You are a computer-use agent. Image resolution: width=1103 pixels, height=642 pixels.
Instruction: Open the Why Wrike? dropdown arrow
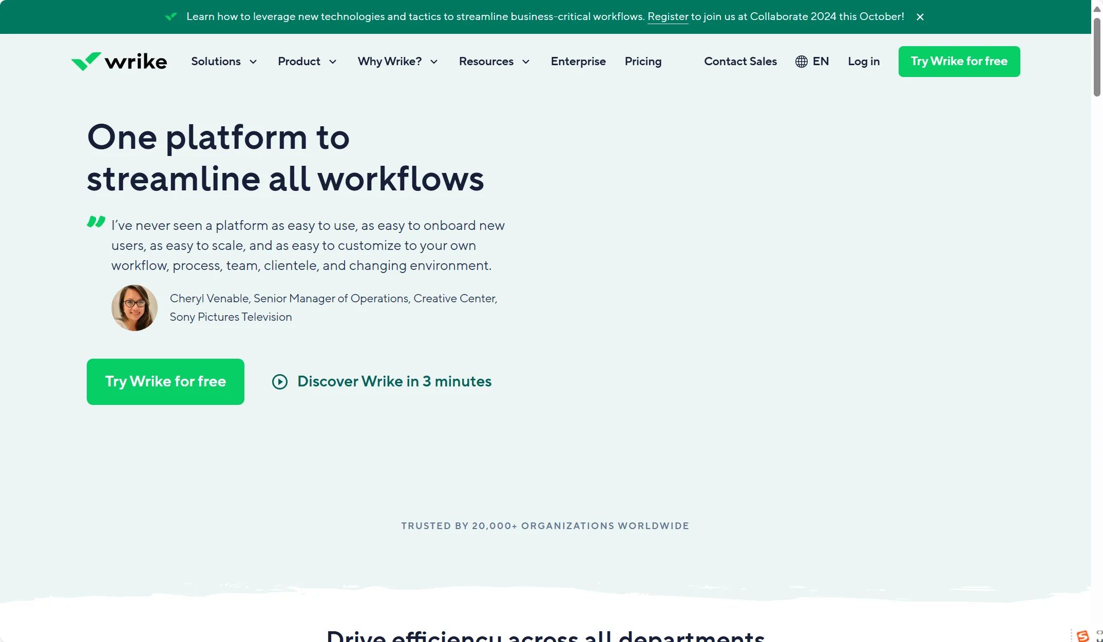click(x=434, y=62)
